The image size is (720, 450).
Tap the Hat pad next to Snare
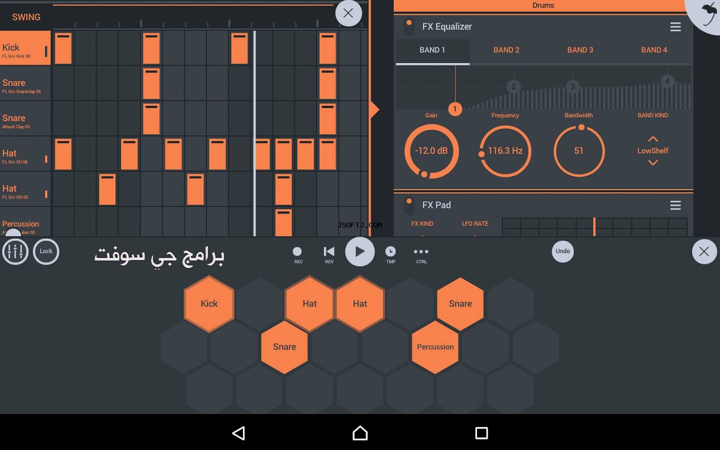pyautogui.click(x=360, y=303)
